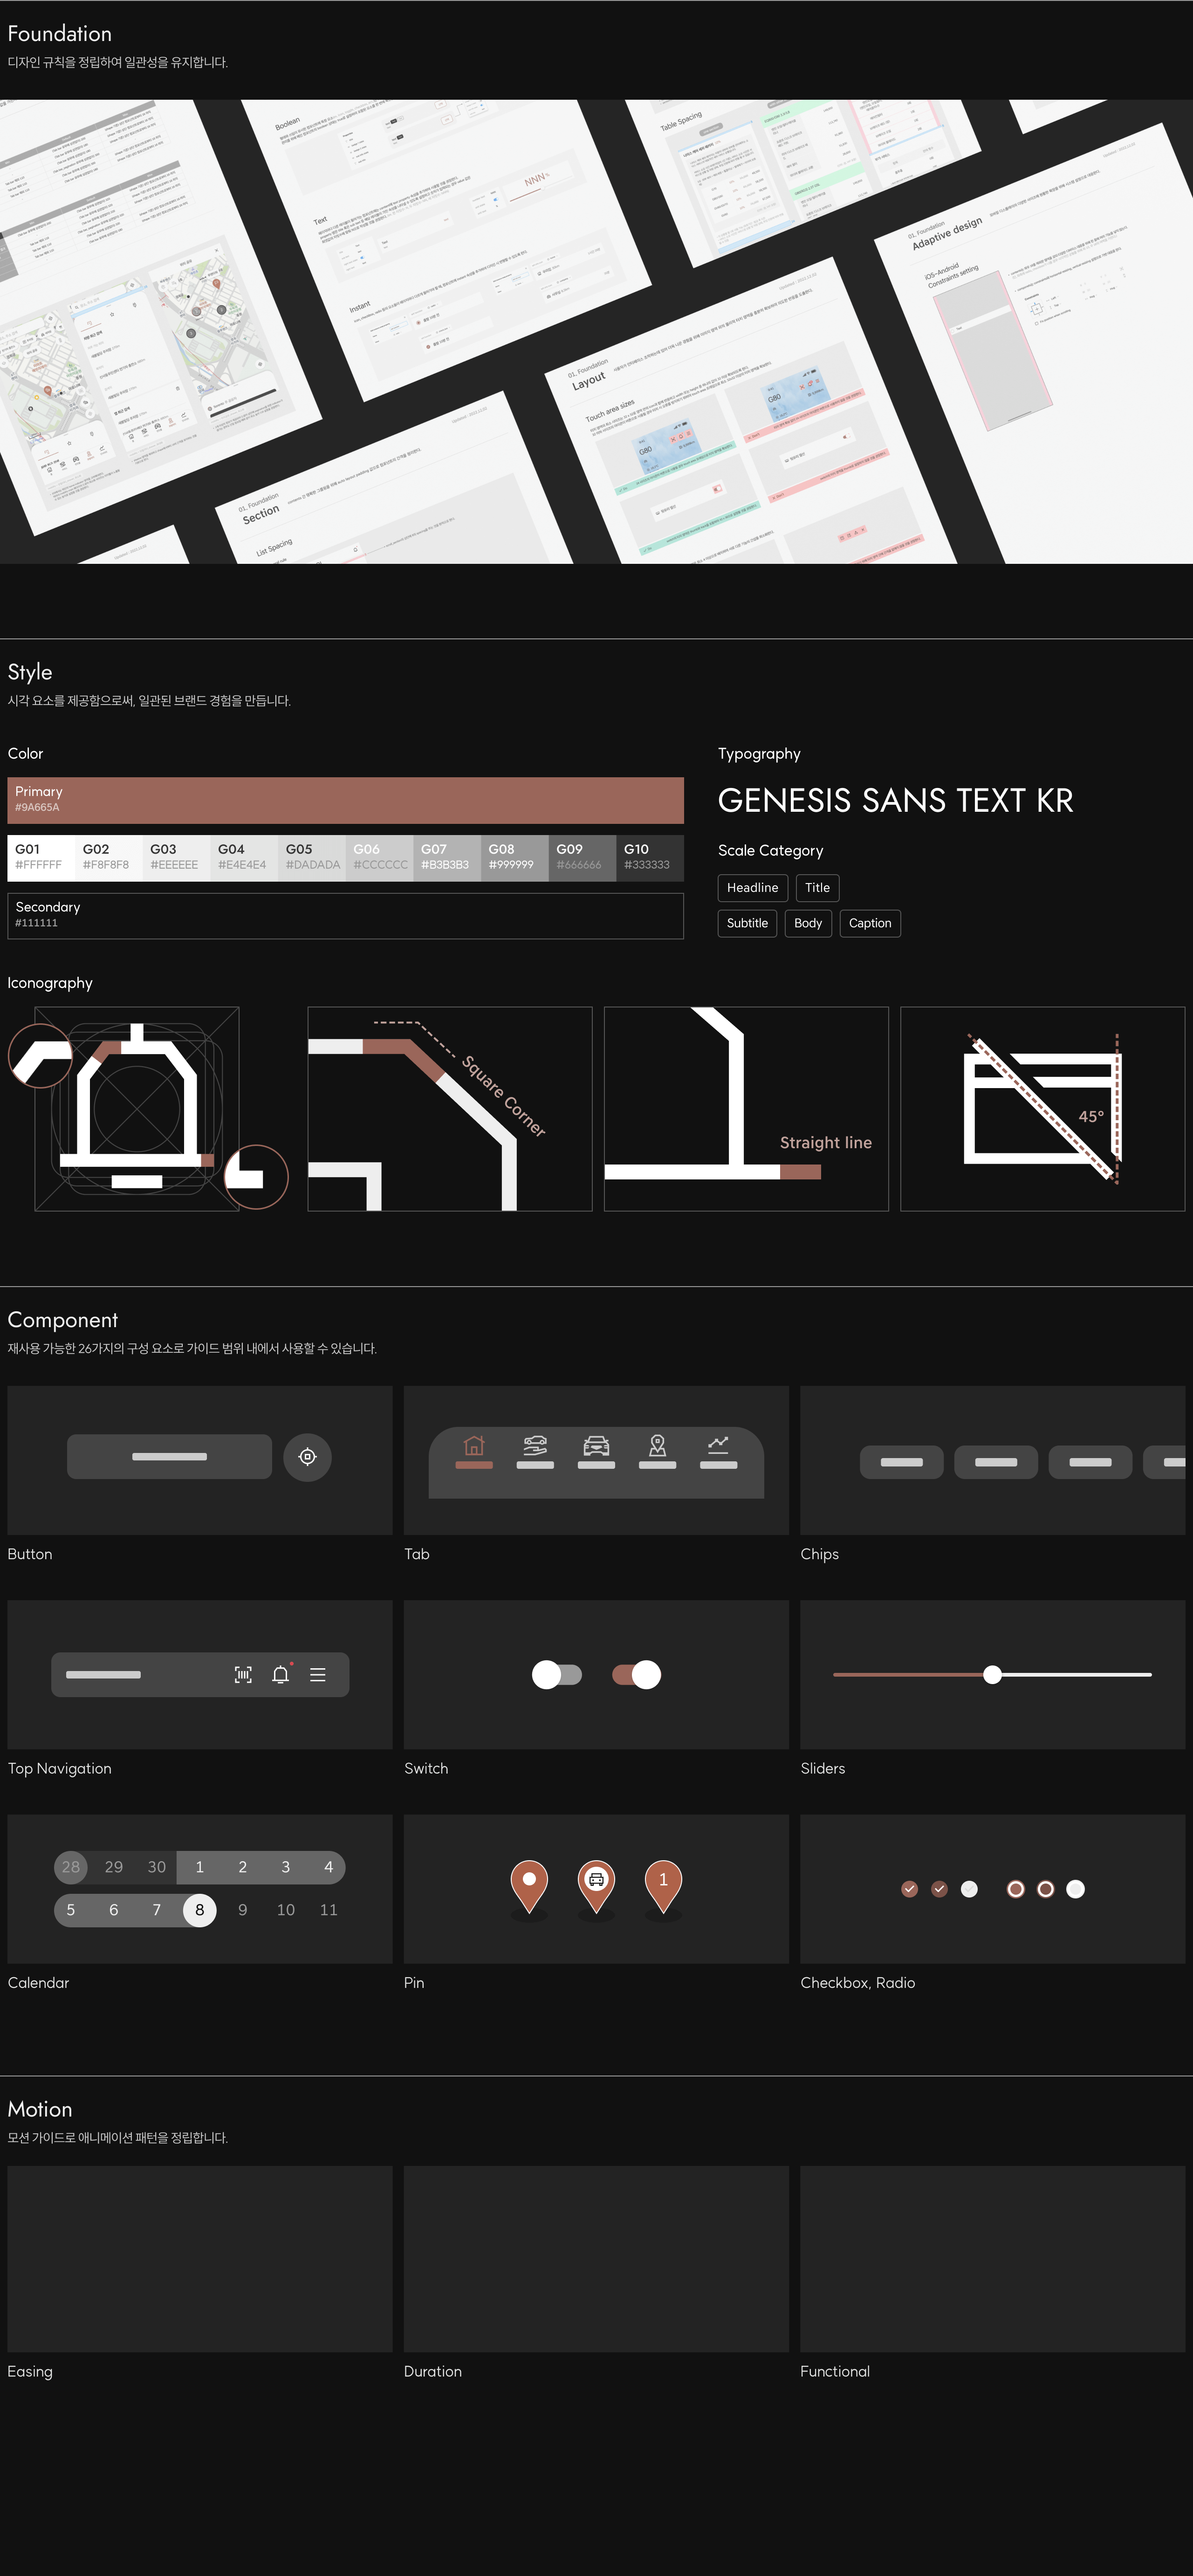
Task: Toggle the white checkbox with gray checkmark
Action: pyautogui.click(x=969, y=1889)
